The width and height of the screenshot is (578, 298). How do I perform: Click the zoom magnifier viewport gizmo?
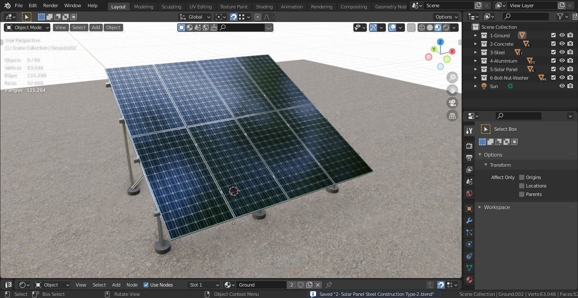point(452,77)
